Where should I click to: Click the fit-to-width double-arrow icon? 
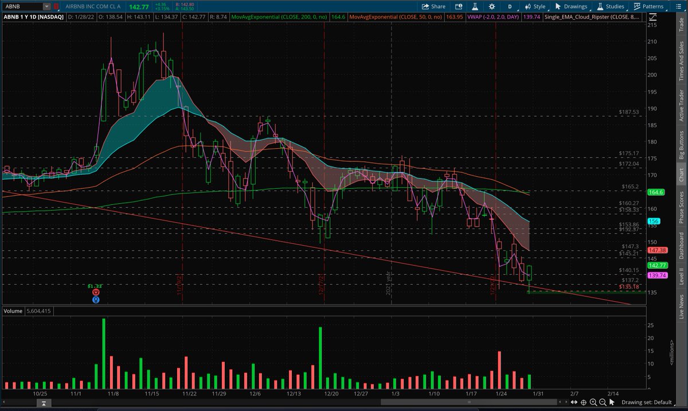(x=574, y=402)
